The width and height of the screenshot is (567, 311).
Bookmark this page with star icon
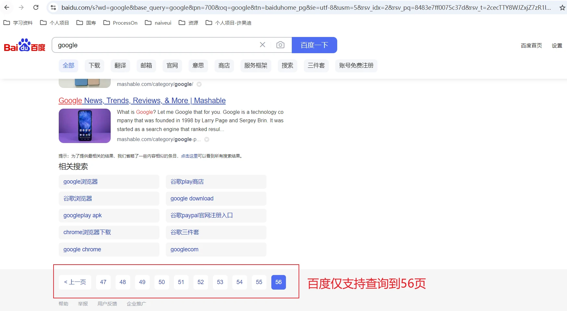click(562, 8)
